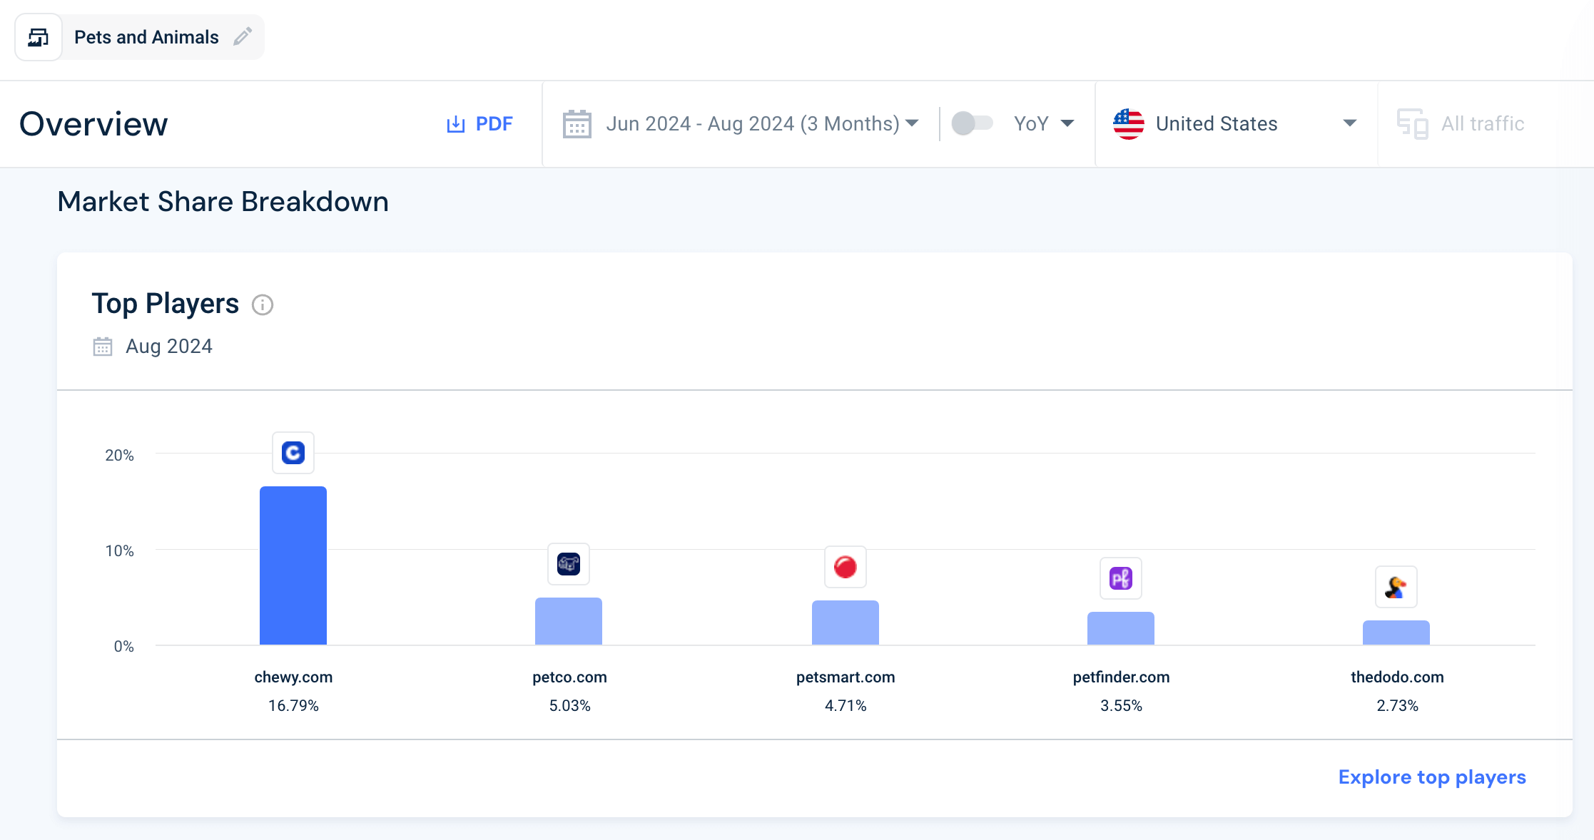
Task: Click the petsmart.com red logo icon
Action: tap(845, 567)
